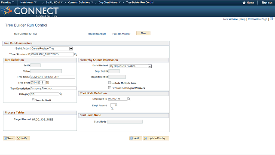Open the Build Action dropdown
Screen dimensions: 275x155
71,49
